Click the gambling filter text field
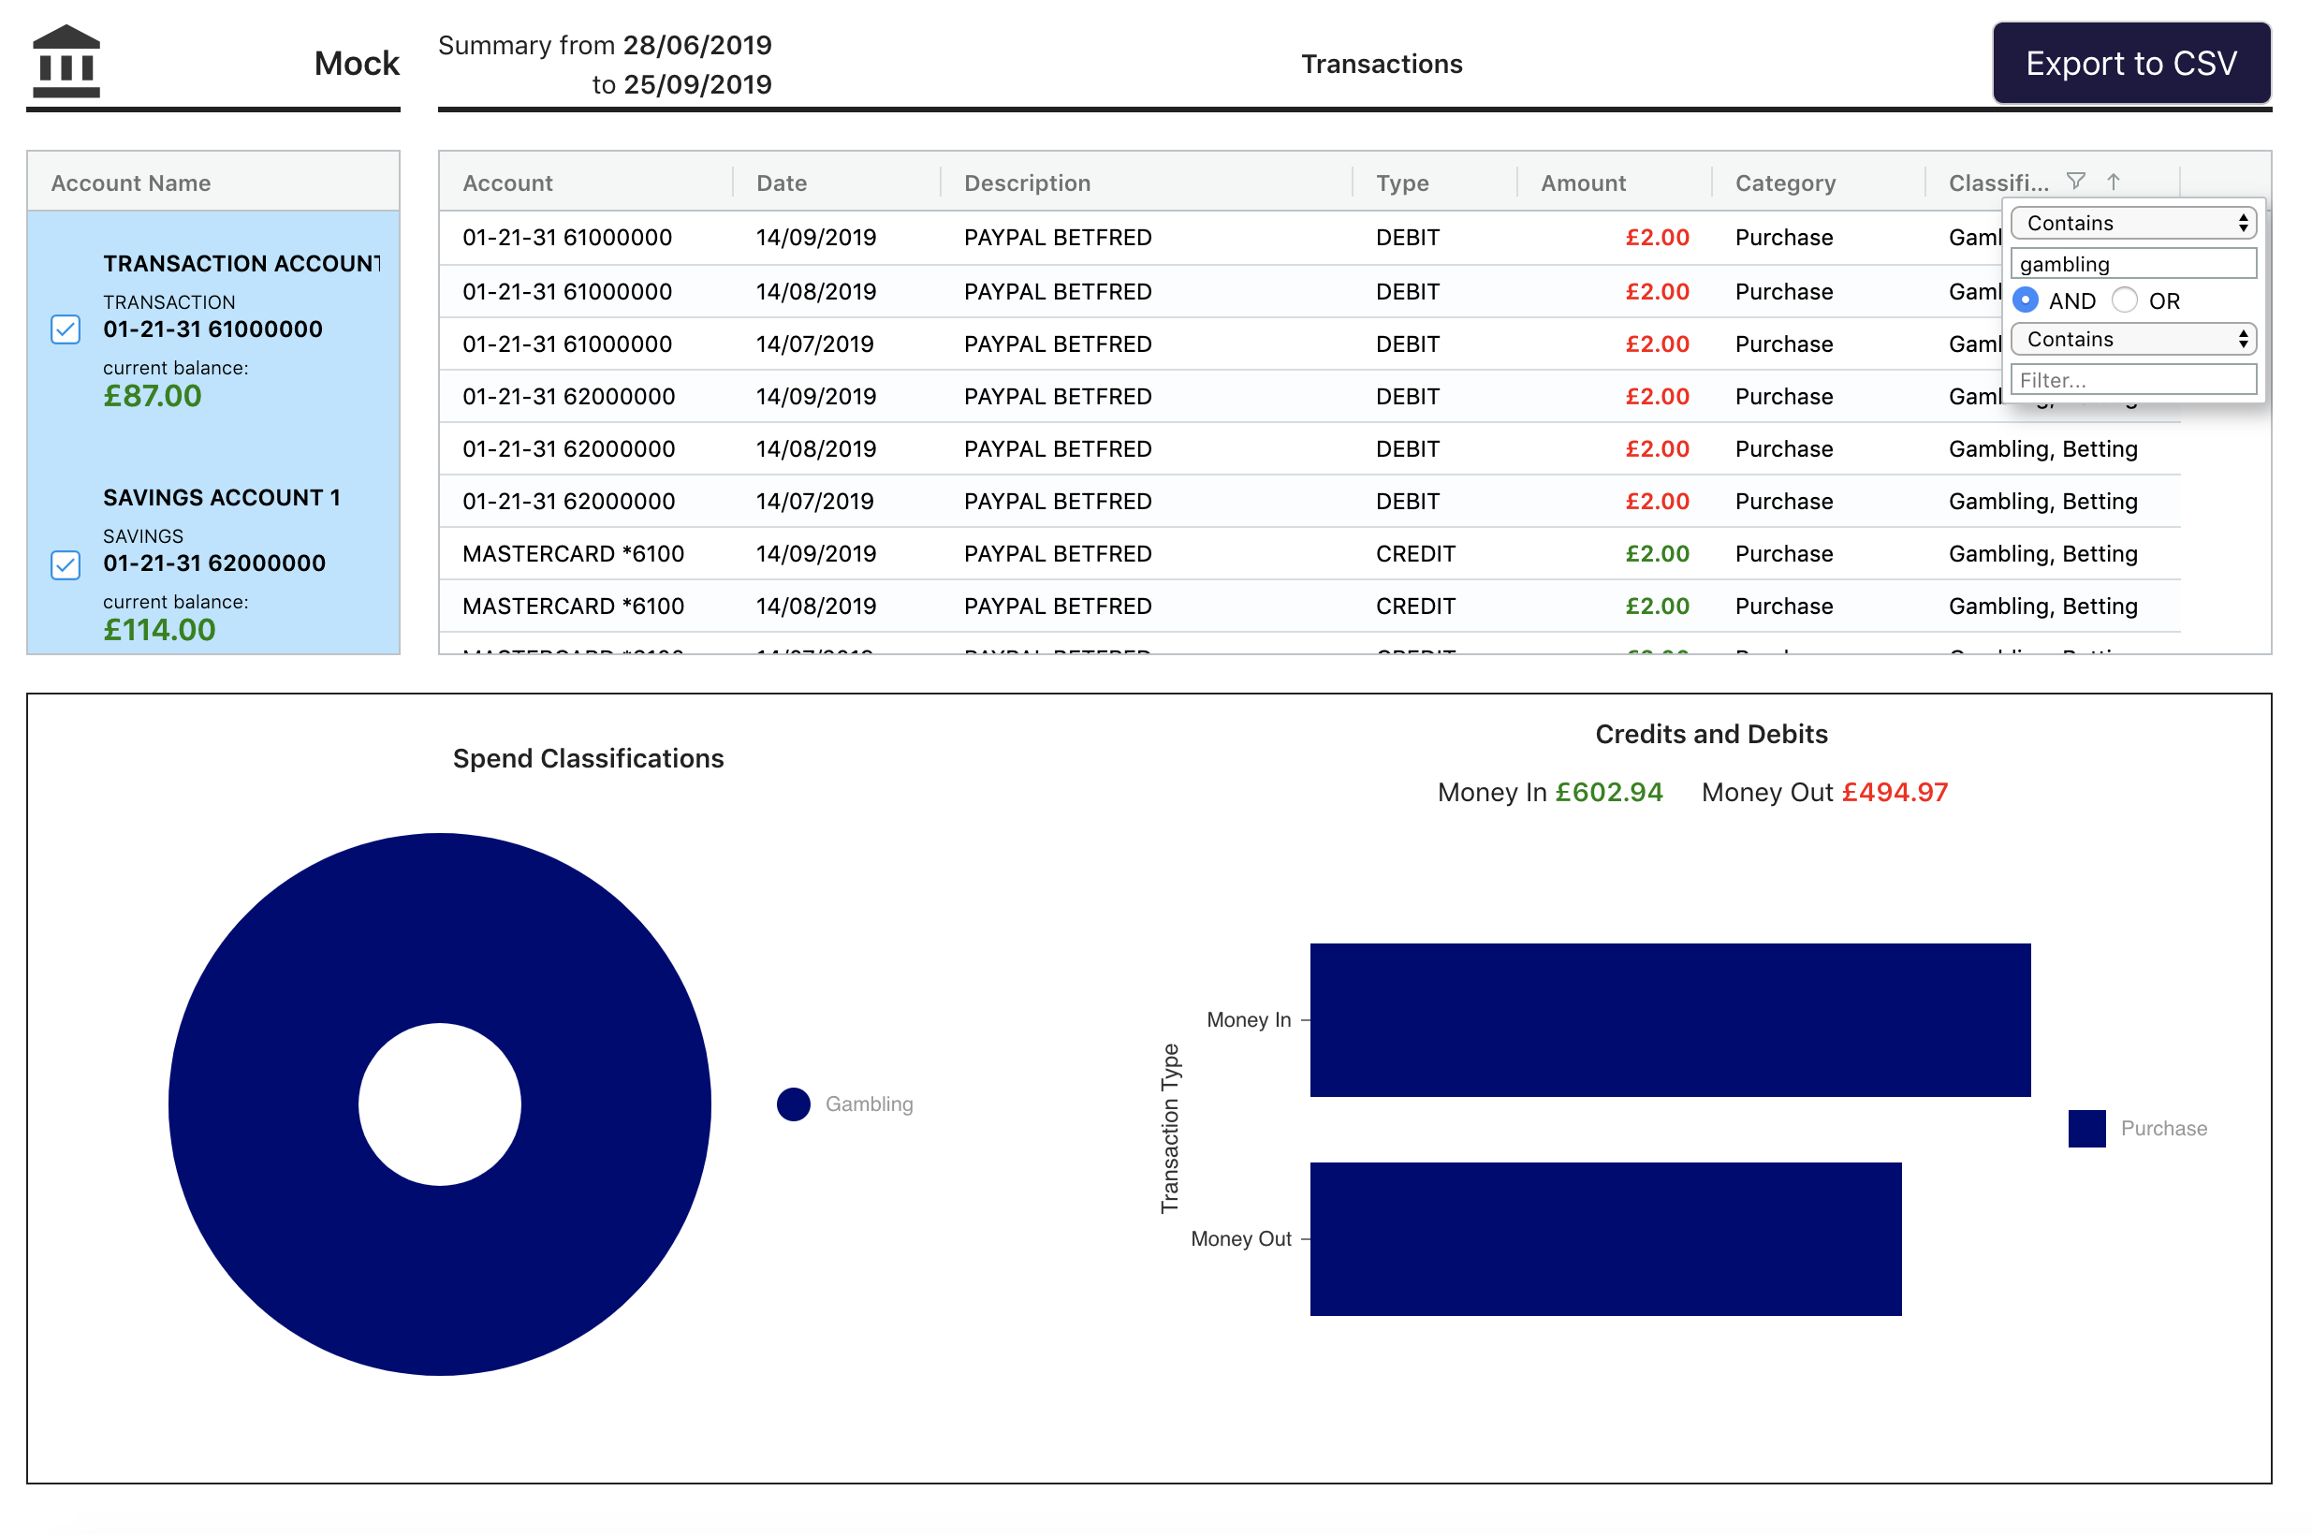The height and width of the screenshot is (1535, 2312). [2132, 263]
